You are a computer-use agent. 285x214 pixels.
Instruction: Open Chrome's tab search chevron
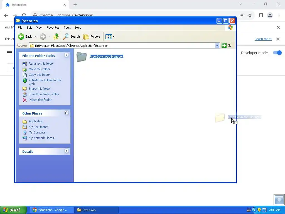tap(240, 4)
